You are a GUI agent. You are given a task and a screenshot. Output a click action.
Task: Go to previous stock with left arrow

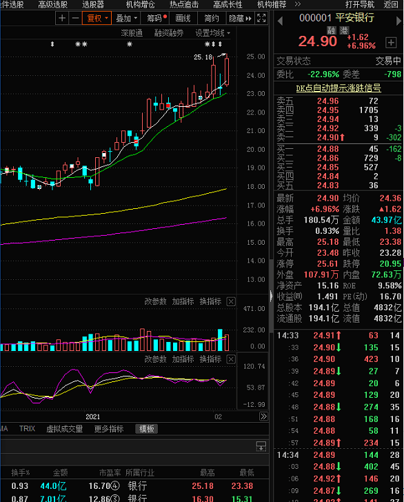coord(280,21)
